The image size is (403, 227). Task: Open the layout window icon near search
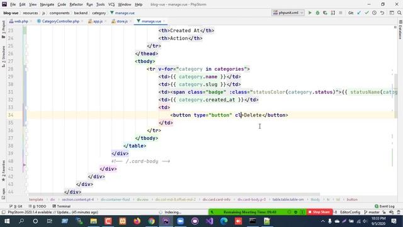click(x=392, y=13)
